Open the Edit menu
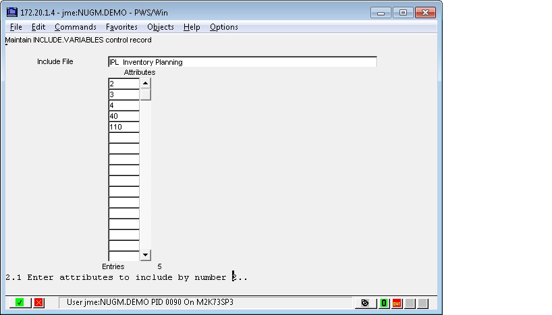The image size is (552, 315). pyautogui.click(x=38, y=27)
